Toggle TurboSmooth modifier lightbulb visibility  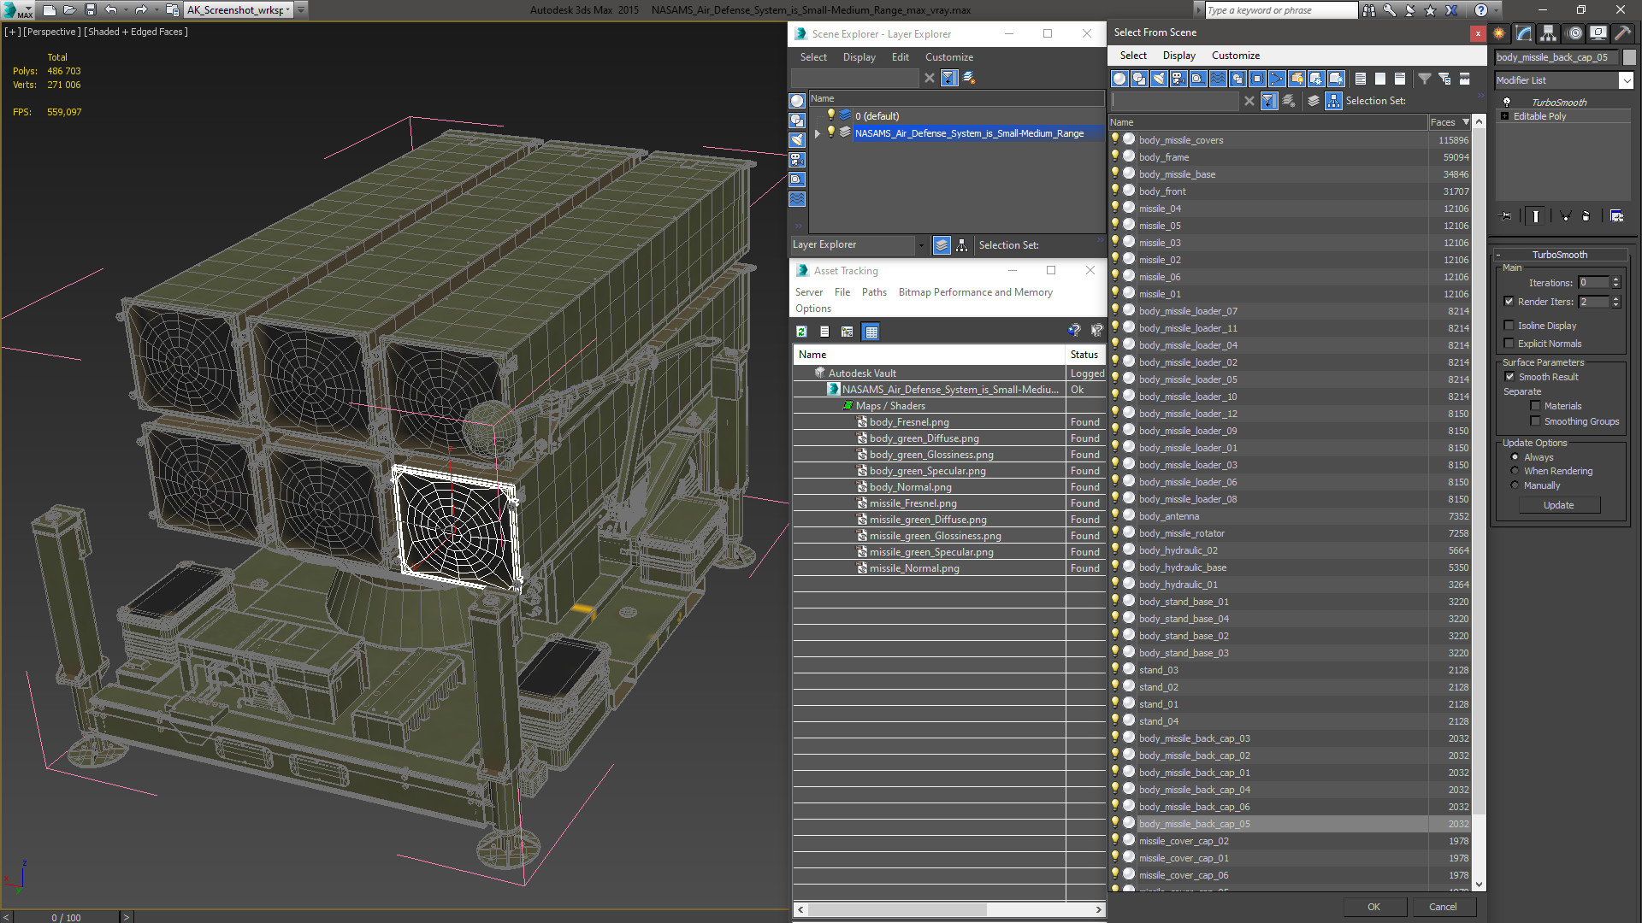point(1507,102)
